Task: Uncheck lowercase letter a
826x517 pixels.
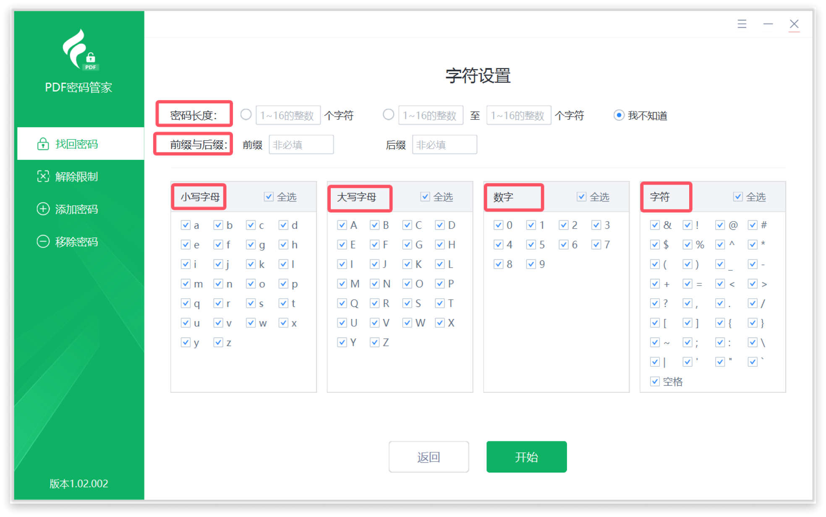Action: [186, 225]
